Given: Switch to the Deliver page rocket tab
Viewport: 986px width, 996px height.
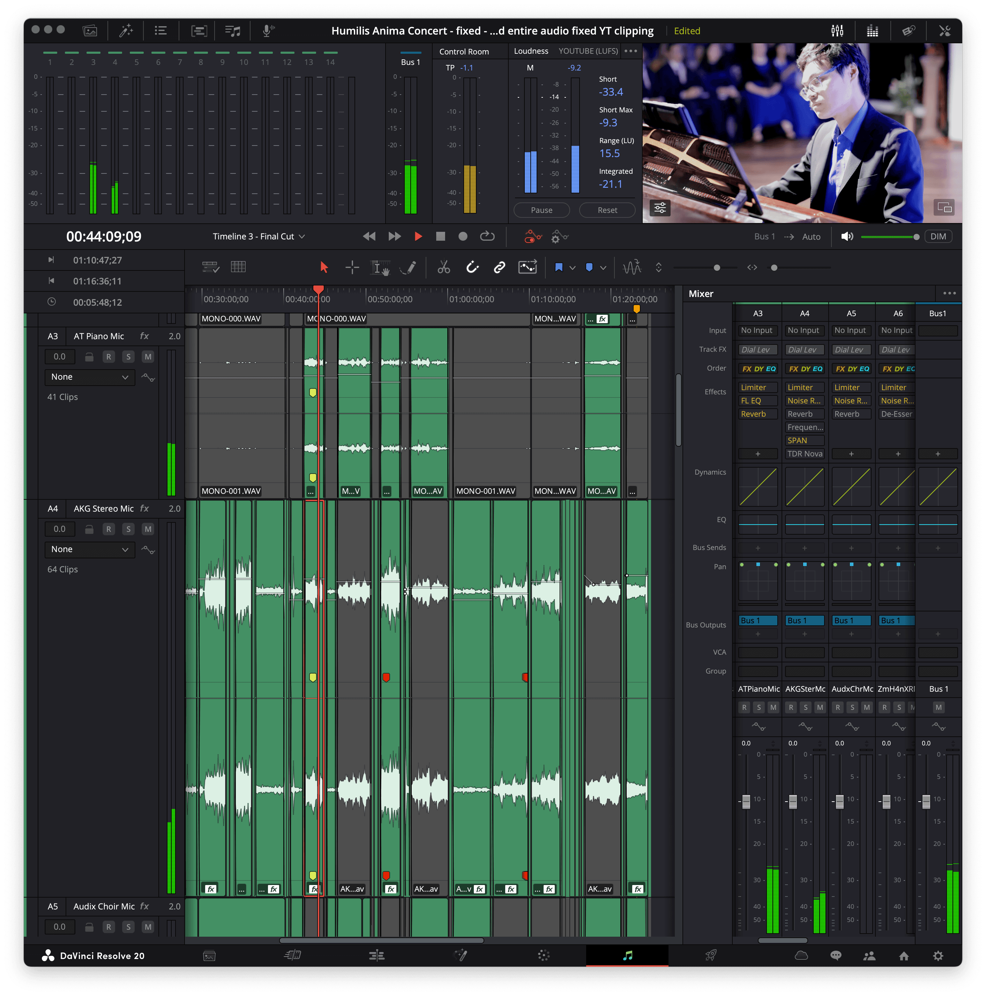Looking at the screenshot, I should [710, 955].
